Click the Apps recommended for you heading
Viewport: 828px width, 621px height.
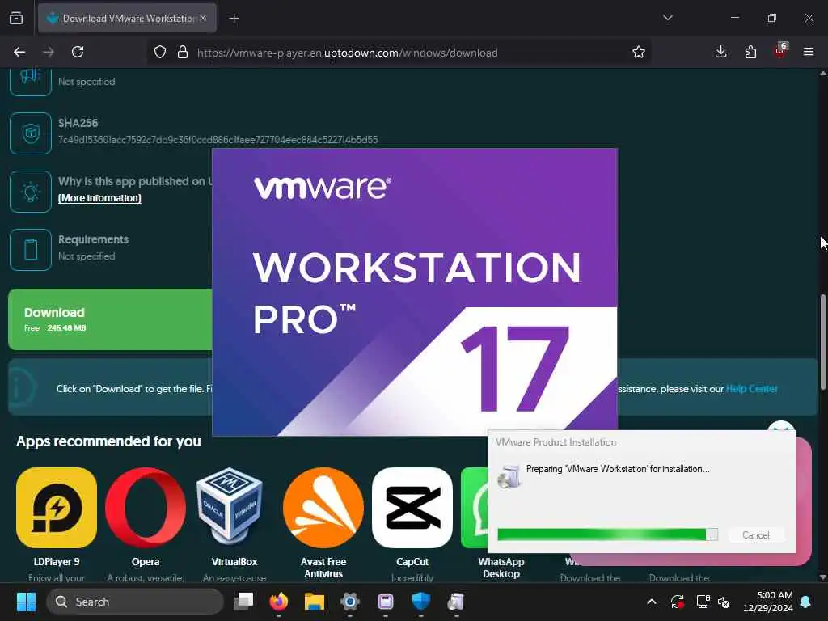108,441
